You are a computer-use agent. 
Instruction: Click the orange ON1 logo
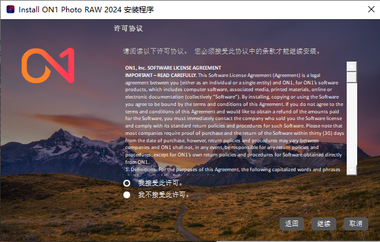pos(47,65)
